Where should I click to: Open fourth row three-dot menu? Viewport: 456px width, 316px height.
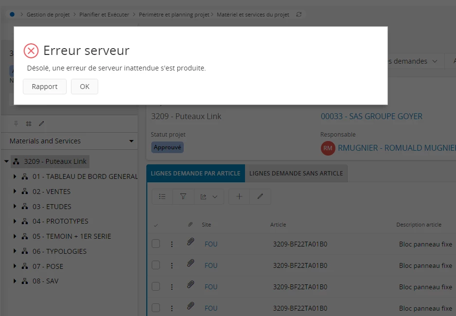point(172,308)
